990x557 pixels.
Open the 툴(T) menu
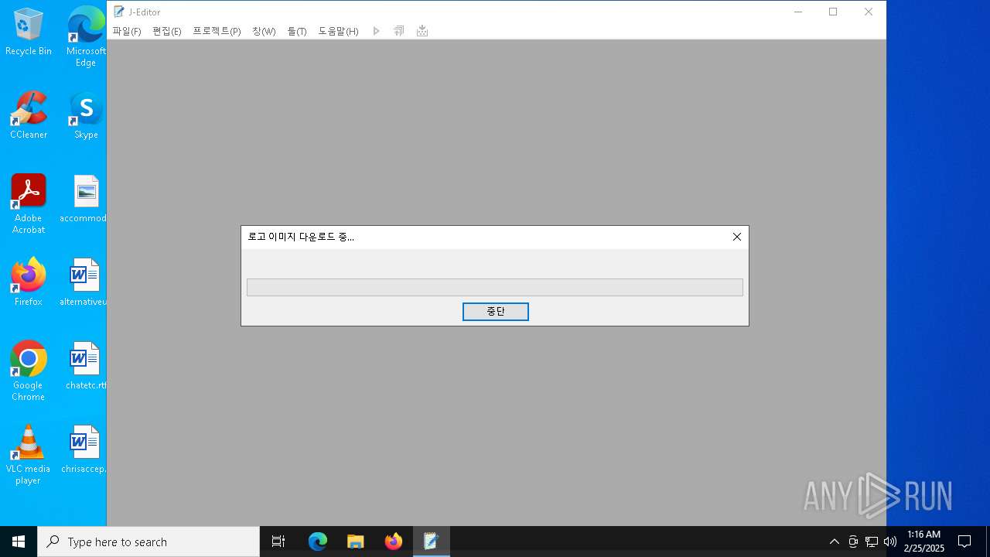pos(297,31)
